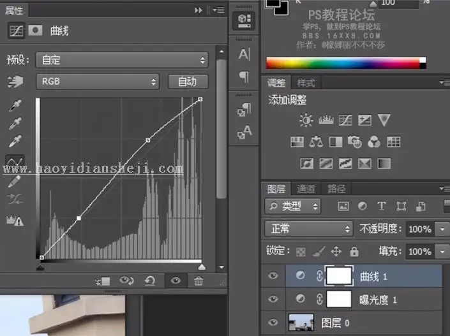This screenshot has height=336, width=450.
Task: Select the pencil draw curve tool
Action: [14, 182]
